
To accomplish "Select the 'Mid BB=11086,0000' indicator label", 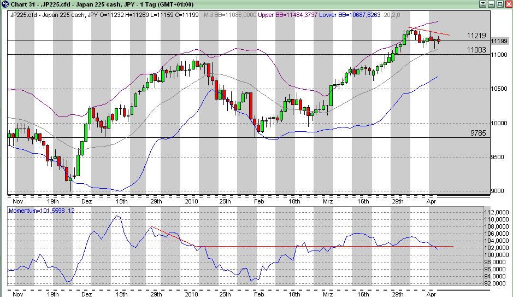I will click(x=230, y=15).
